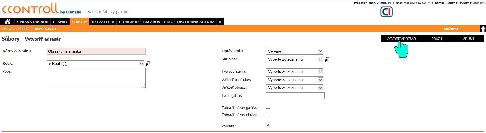Open the ČLÁNKY menu
This screenshot has height=133, width=486.
tap(60, 22)
